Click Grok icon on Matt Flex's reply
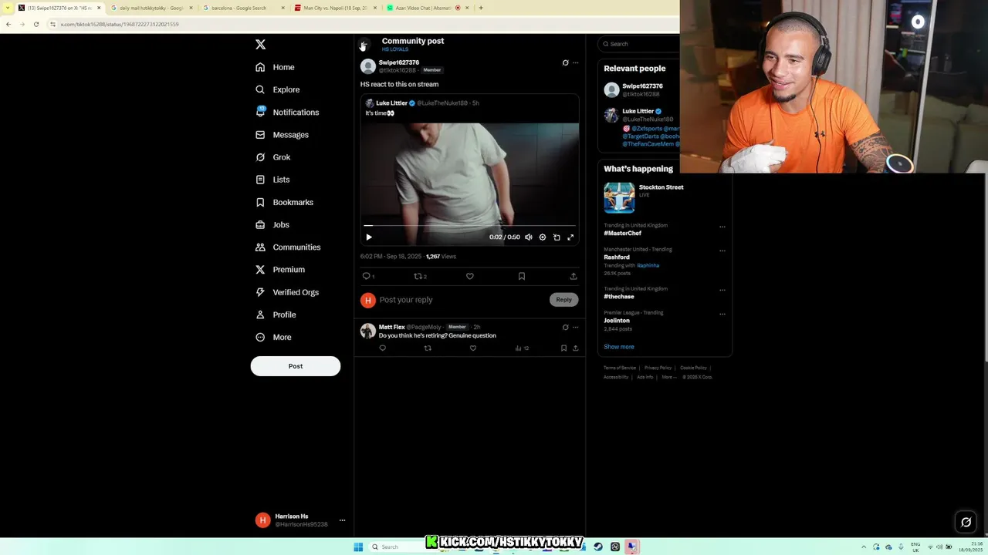 click(x=565, y=328)
